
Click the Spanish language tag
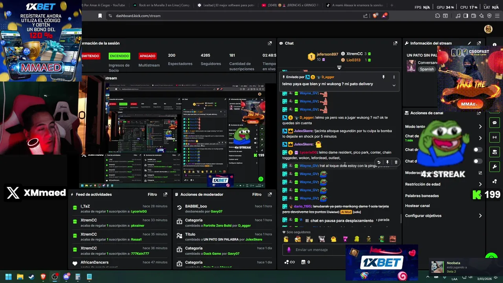427,69
